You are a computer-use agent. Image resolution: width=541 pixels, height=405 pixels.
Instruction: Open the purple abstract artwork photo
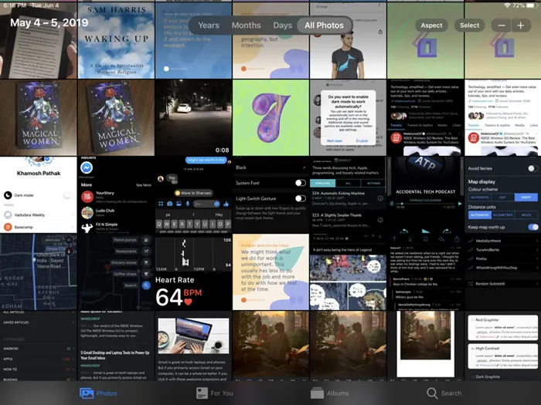(x=270, y=117)
